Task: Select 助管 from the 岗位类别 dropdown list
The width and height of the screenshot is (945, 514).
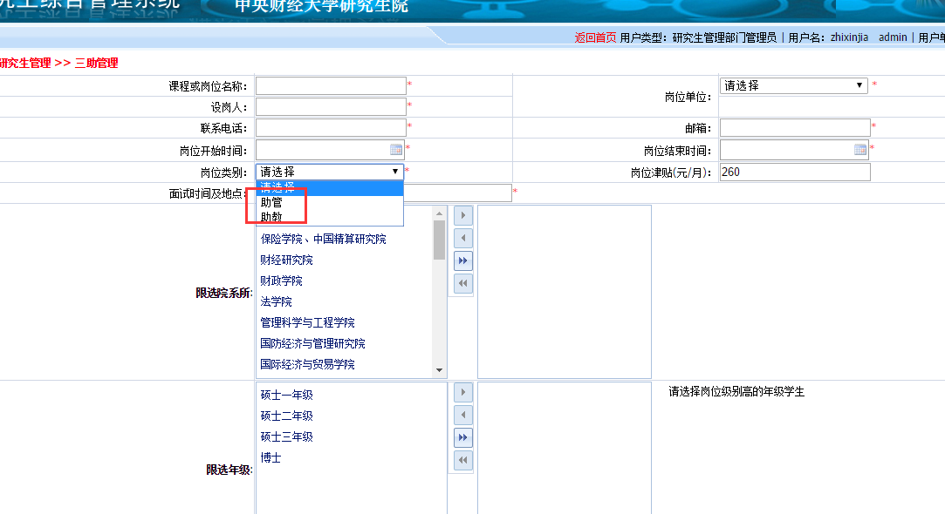Action: (272, 202)
